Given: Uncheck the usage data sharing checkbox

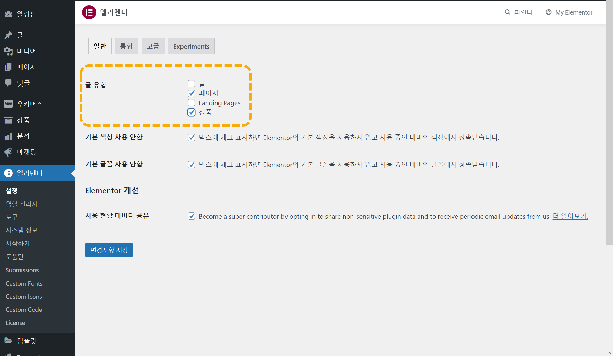Looking at the screenshot, I should [191, 216].
